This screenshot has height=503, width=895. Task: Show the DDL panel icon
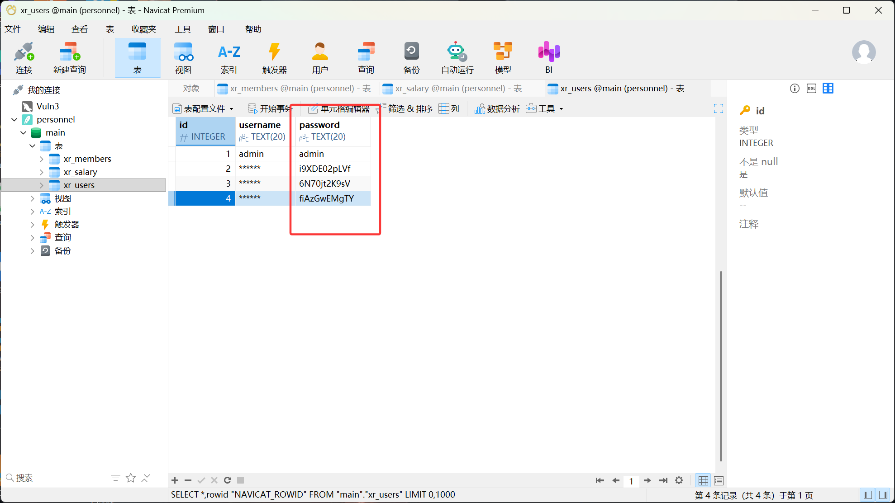(x=811, y=89)
